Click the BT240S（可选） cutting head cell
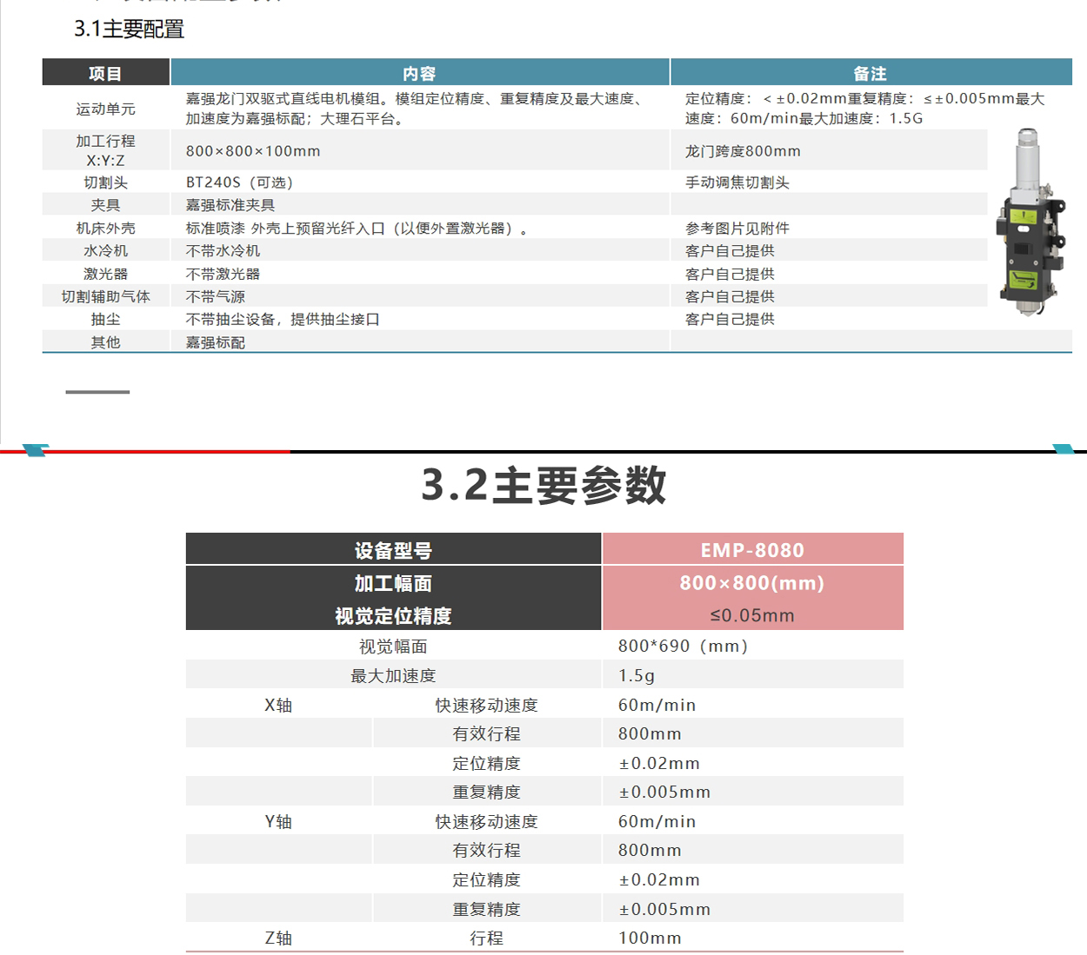 click(240, 182)
